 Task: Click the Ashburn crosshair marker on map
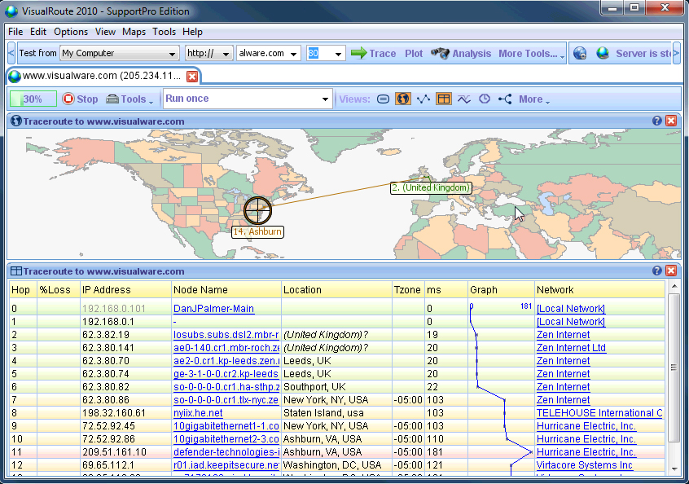click(258, 210)
